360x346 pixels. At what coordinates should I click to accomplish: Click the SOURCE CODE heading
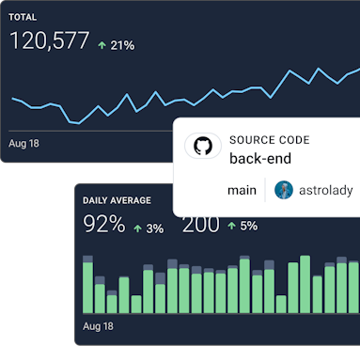pyautogui.click(x=270, y=140)
